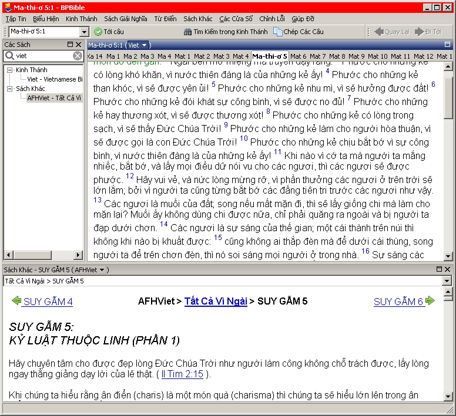
Task: Open the Sách Giải Nghĩa menu
Action: pos(126,19)
